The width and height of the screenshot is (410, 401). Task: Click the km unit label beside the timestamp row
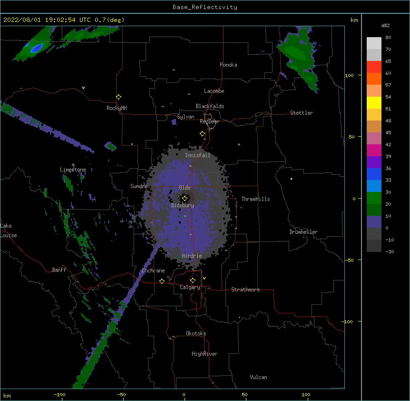pyautogui.click(x=354, y=20)
